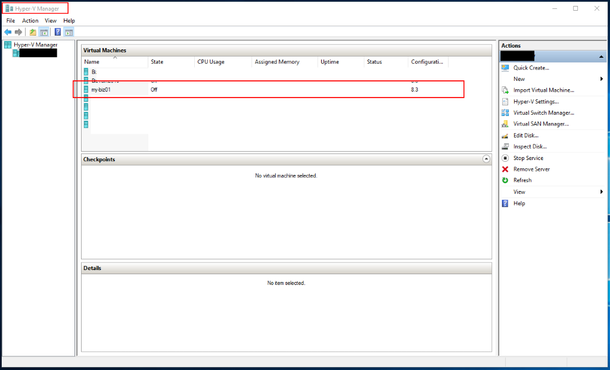
Task: Open the Action menu
Action: [x=30, y=21]
